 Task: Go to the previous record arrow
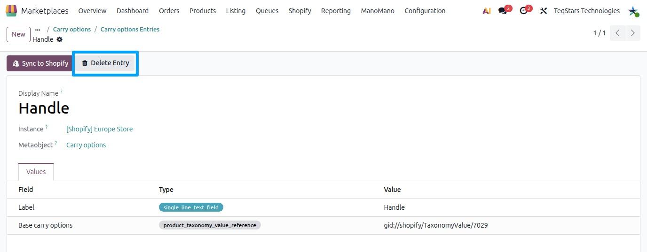[617, 33]
